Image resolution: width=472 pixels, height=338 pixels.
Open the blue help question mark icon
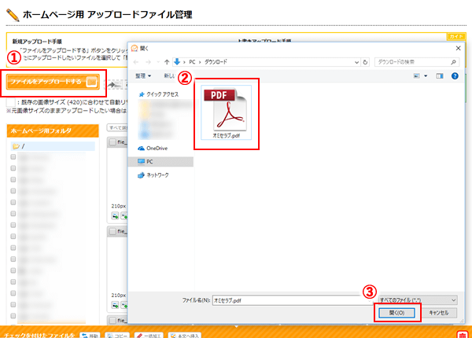455,76
